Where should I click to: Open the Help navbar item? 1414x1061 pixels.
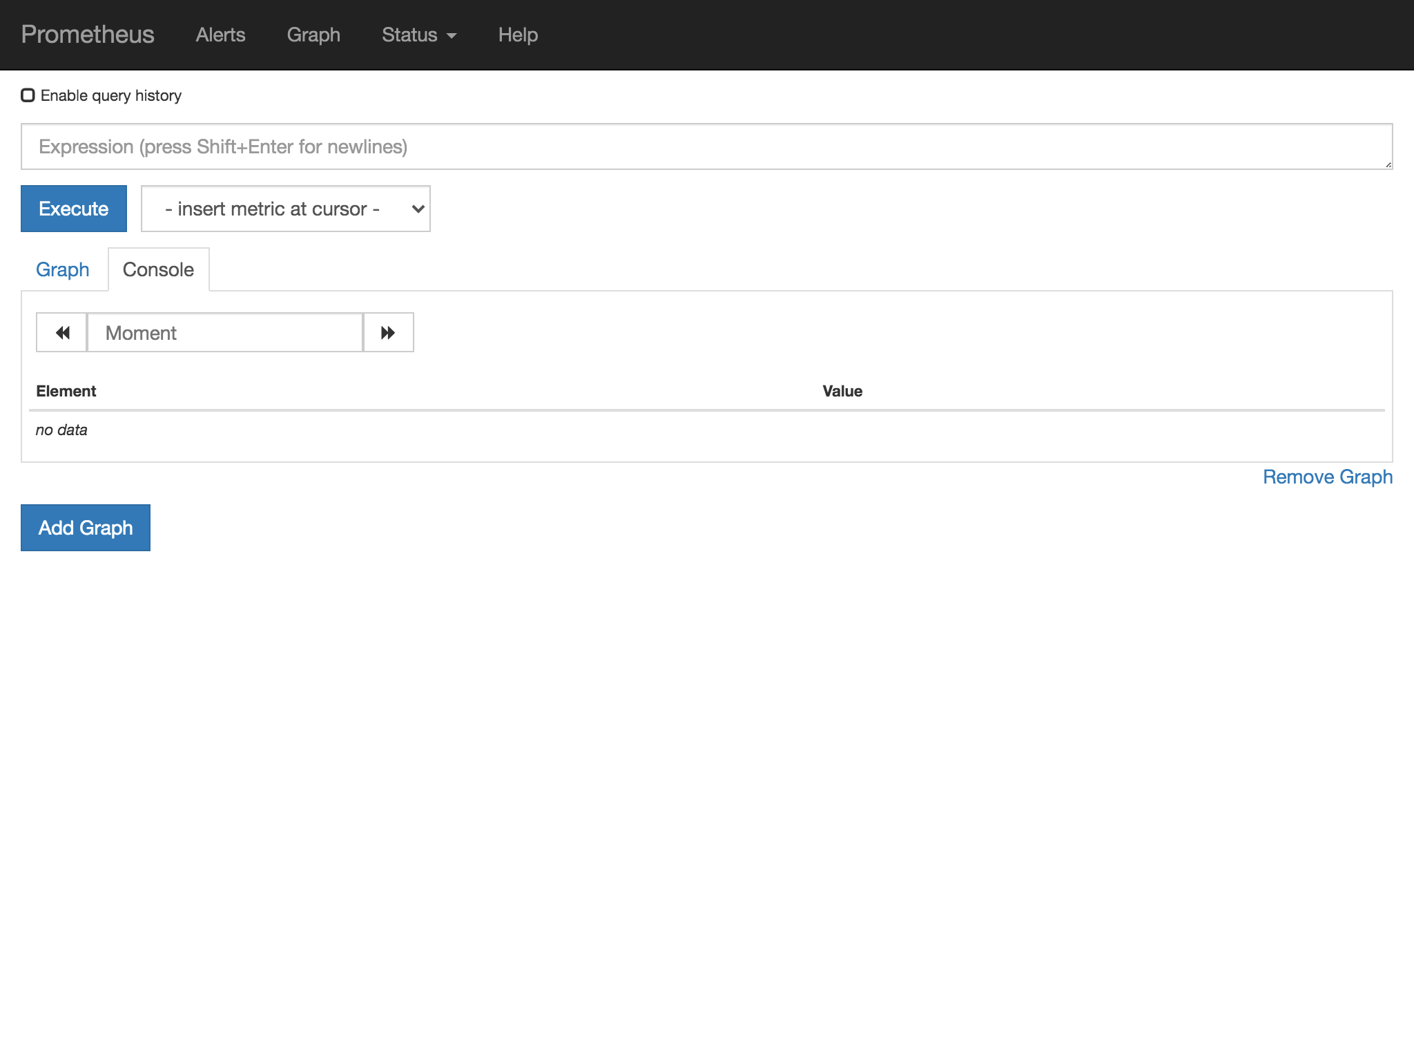coord(518,35)
